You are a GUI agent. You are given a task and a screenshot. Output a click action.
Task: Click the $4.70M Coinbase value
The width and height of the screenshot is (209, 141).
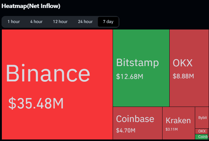point(126,130)
